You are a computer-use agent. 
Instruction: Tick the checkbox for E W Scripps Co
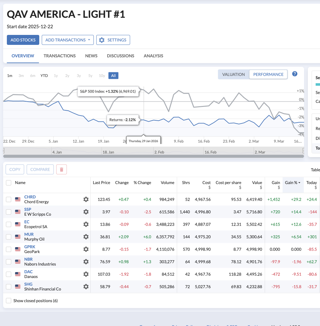[9, 212]
